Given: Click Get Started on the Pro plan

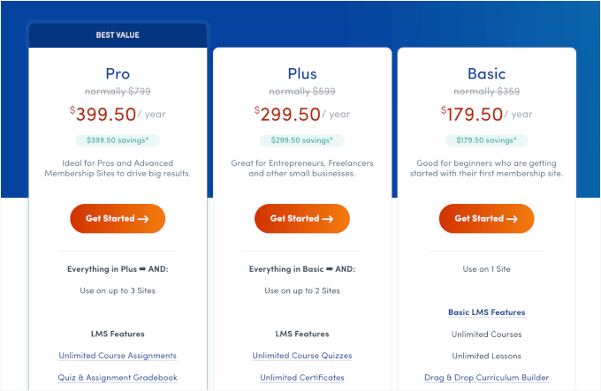Looking at the screenshot, I should [x=118, y=218].
